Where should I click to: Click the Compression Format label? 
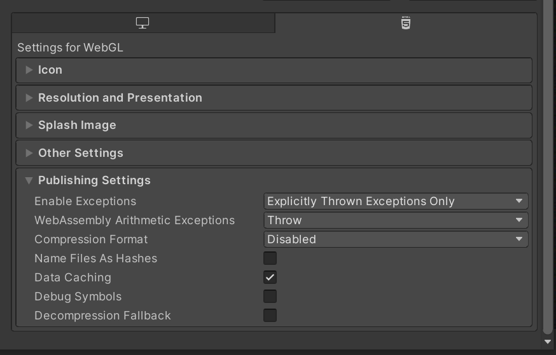(x=91, y=239)
